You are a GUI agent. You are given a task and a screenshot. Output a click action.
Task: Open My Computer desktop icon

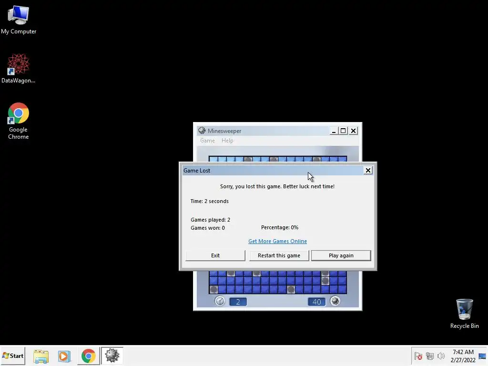click(x=19, y=20)
